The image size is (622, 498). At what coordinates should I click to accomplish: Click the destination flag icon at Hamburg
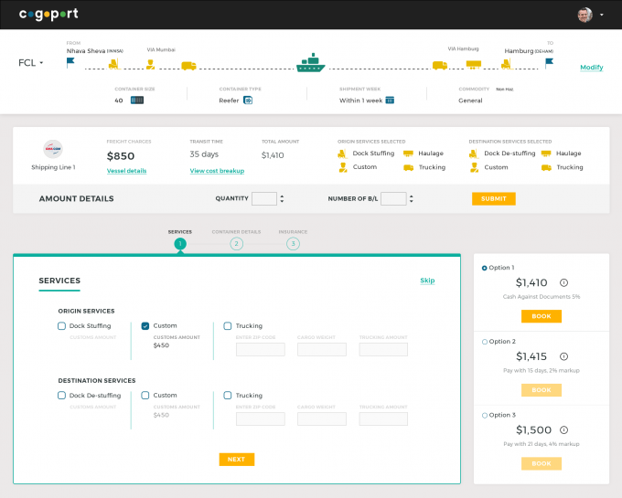tap(549, 63)
